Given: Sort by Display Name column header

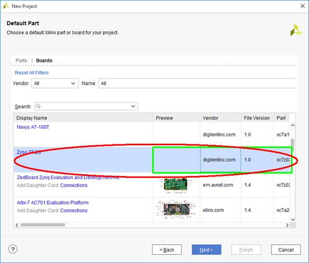Looking at the screenshot, I should click(x=83, y=118).
